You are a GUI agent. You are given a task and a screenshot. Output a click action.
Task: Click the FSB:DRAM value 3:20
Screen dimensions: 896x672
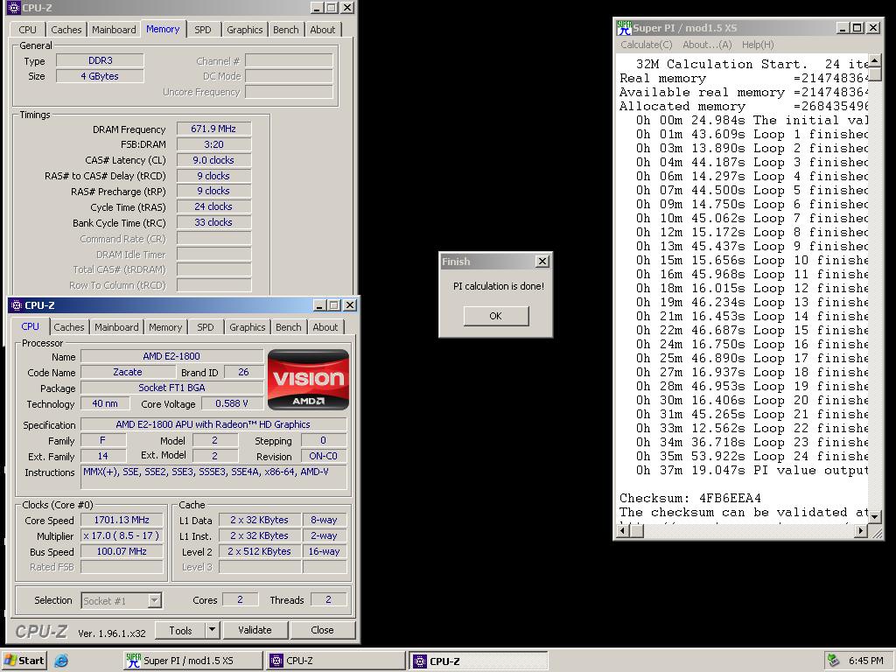coord(213,144)
